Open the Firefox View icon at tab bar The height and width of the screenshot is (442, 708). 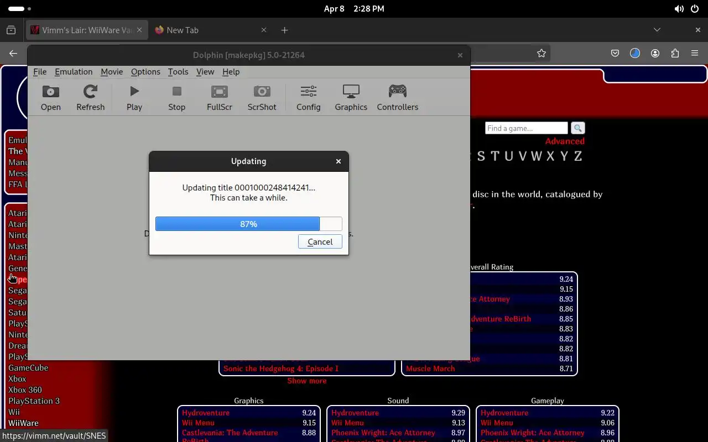[x=11, y=30]
